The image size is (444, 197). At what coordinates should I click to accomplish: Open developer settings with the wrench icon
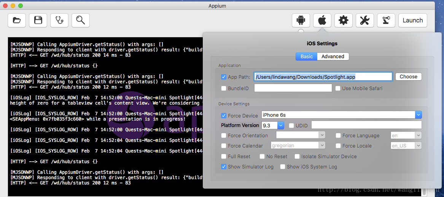(365, 21)
